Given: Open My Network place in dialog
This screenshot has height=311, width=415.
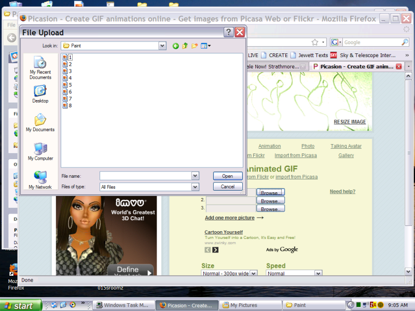Looking at the screenshot, I should 40,180.
